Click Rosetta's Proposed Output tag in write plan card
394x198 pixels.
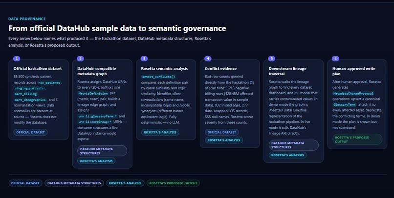click(357, 139)
